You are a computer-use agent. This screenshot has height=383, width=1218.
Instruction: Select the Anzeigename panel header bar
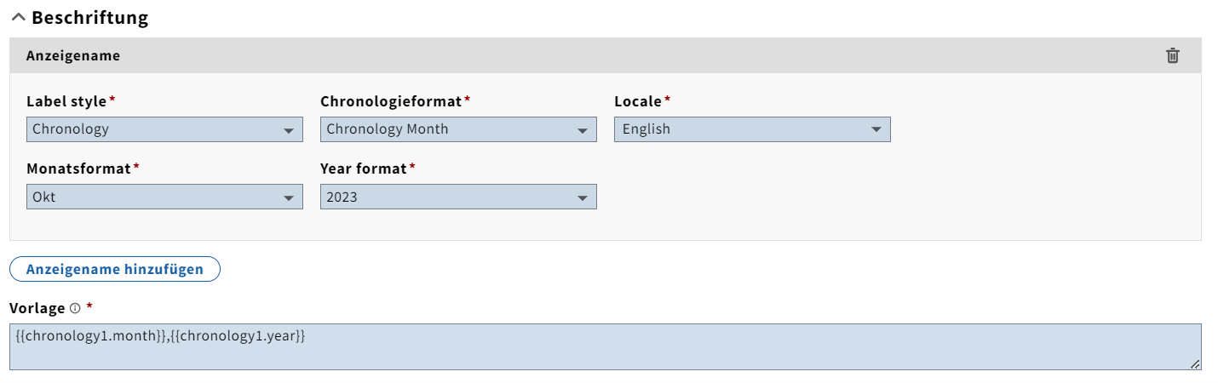tap(596, 55)
